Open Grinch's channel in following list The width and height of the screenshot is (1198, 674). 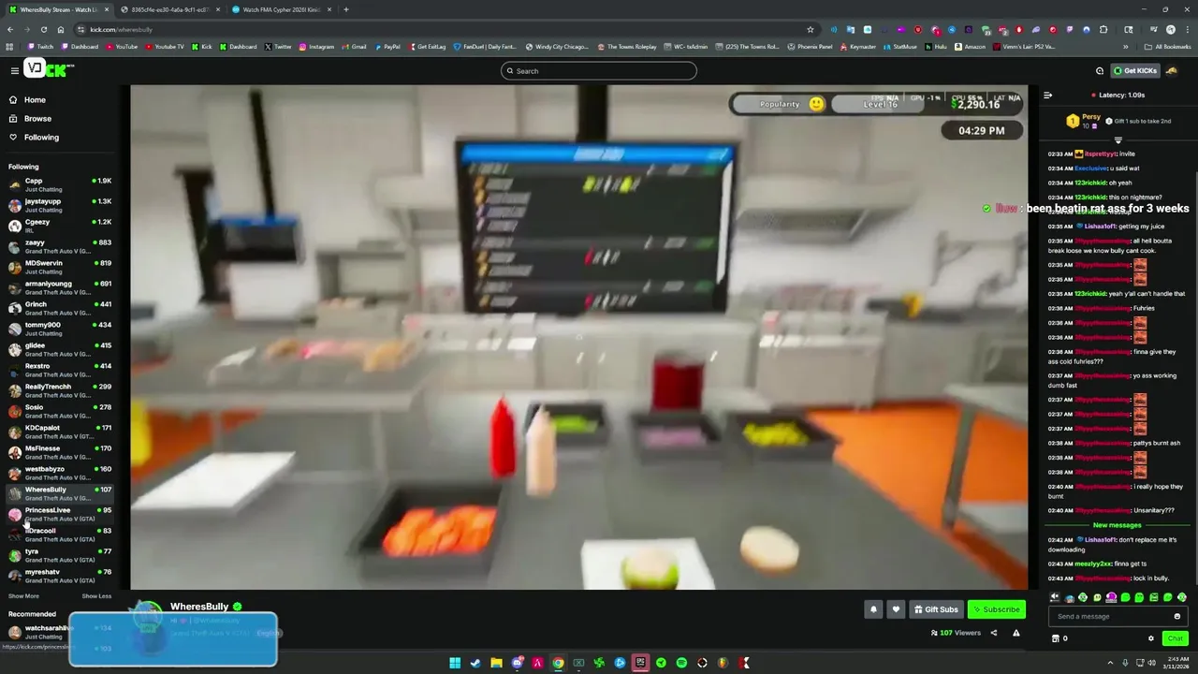60,308
